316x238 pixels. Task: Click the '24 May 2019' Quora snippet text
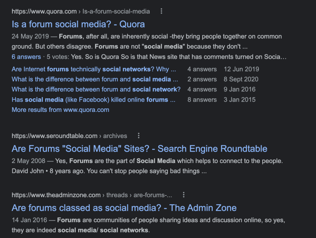point(30,36)
